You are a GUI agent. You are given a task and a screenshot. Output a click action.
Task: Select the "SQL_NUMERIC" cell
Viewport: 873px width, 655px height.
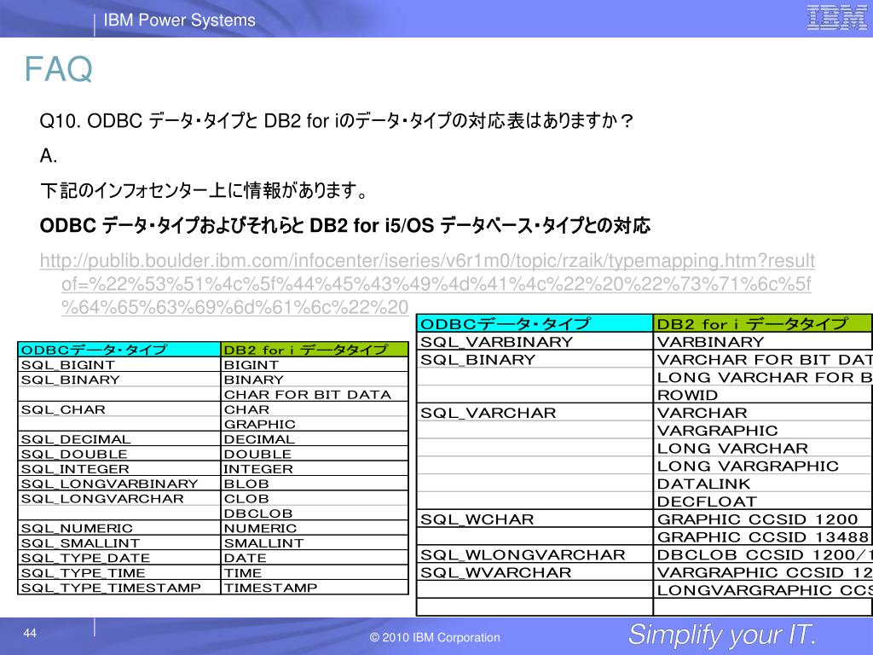point(119,528)
